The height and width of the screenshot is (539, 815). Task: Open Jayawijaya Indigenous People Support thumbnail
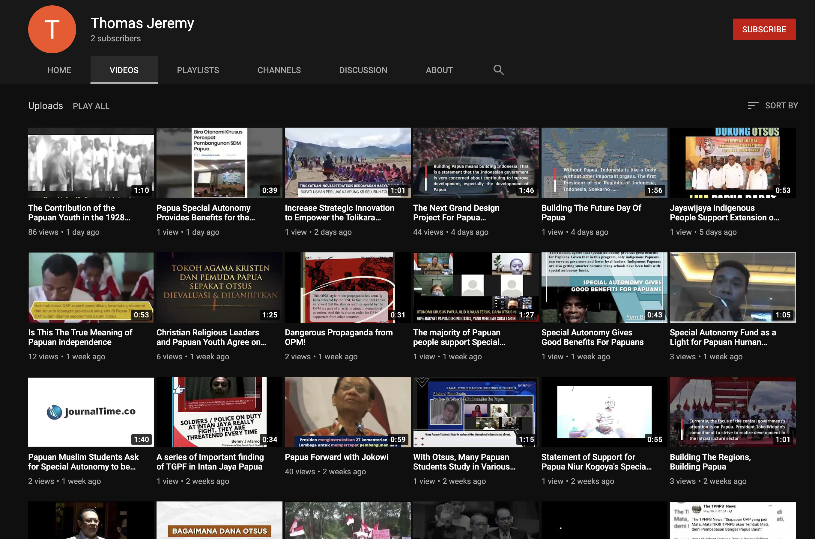tap(733, 163)
